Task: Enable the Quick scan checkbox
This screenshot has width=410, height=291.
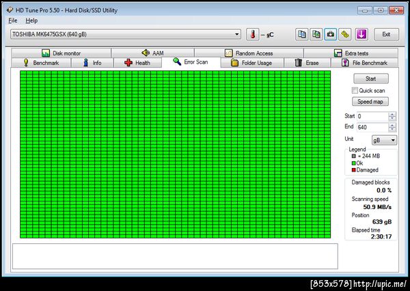Action: tap(355, 90)
